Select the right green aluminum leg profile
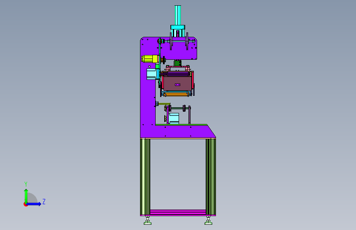This screenshot has height=230, width=356. pyautogui.click(x=211, y=176)
